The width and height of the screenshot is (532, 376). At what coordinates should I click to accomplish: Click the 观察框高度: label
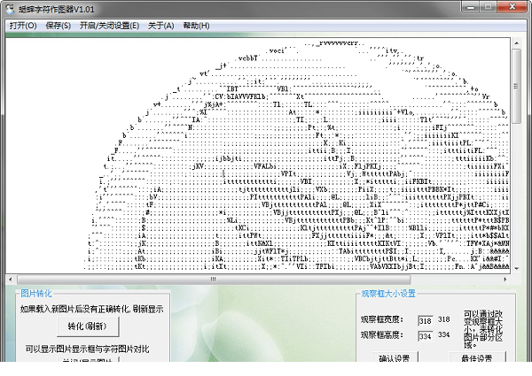click(381, 335)
